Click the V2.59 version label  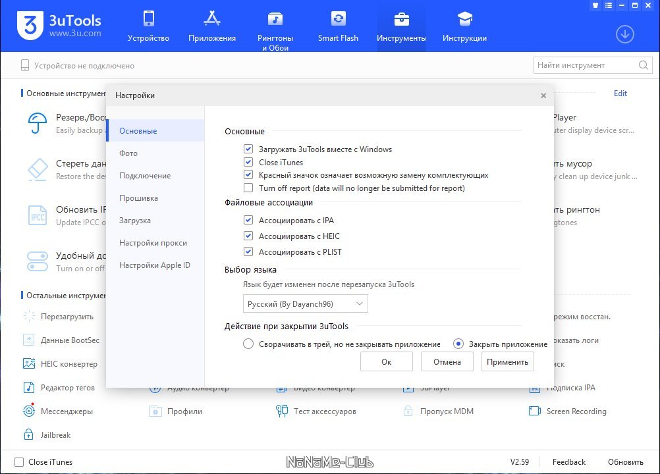[520, 461]
